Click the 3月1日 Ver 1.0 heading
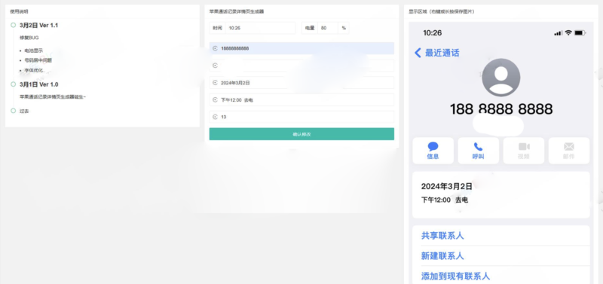603x284 pixels. (39, 84)
